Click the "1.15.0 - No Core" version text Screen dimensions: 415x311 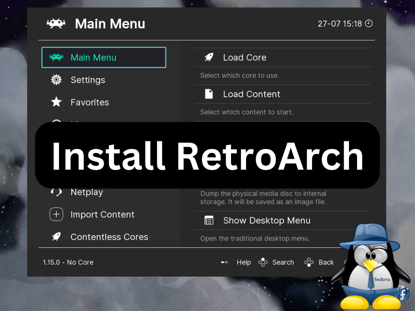point(68,262)
